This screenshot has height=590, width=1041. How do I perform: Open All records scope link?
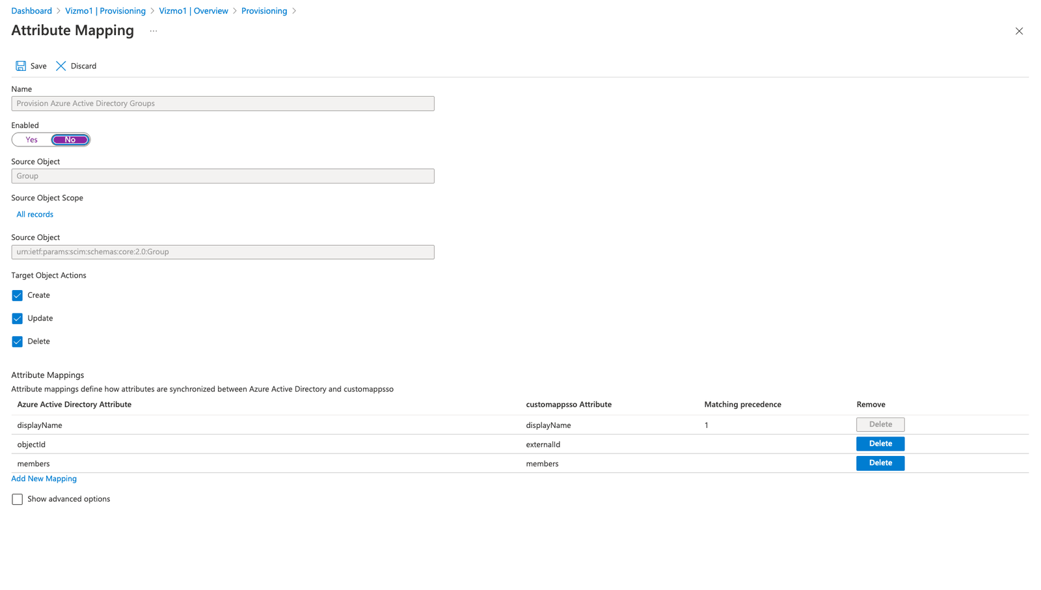(35, 214)
